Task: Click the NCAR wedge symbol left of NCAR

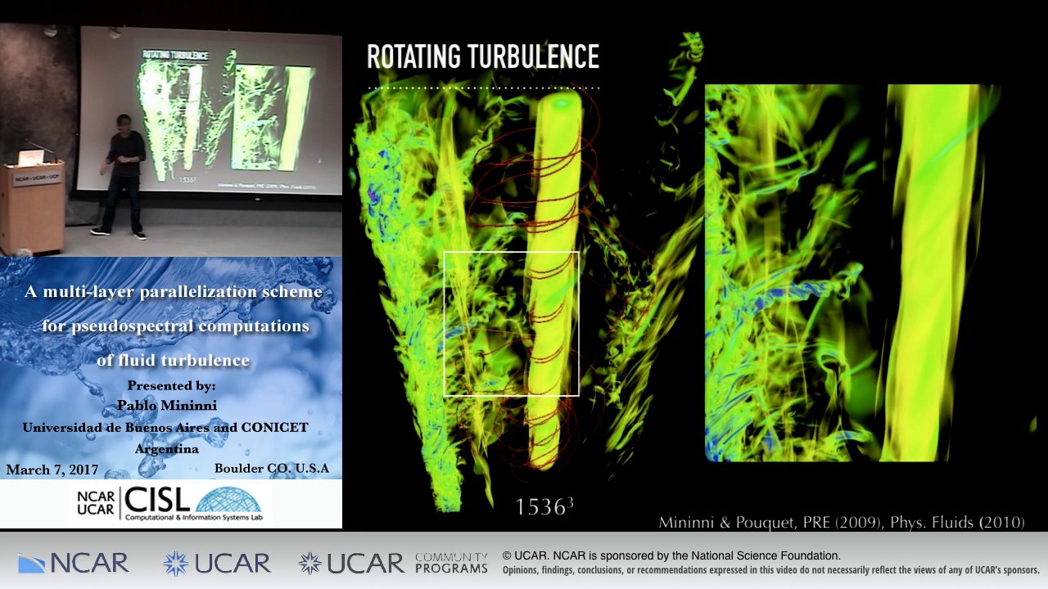Action: click(32, 564)
